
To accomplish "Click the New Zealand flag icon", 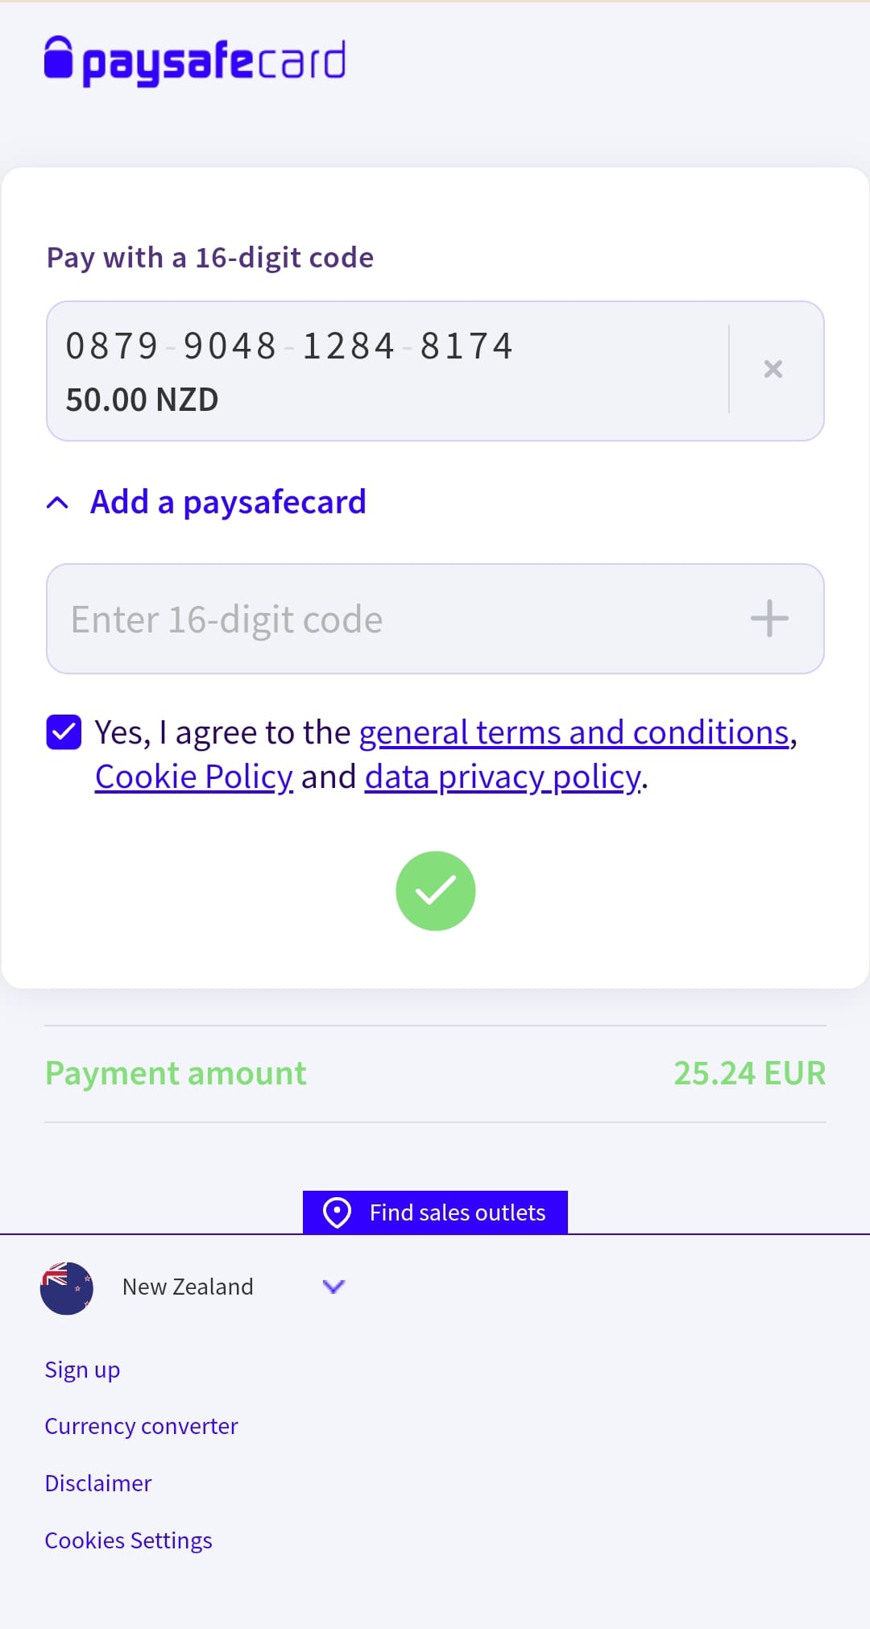I will tap(67, 1287).
